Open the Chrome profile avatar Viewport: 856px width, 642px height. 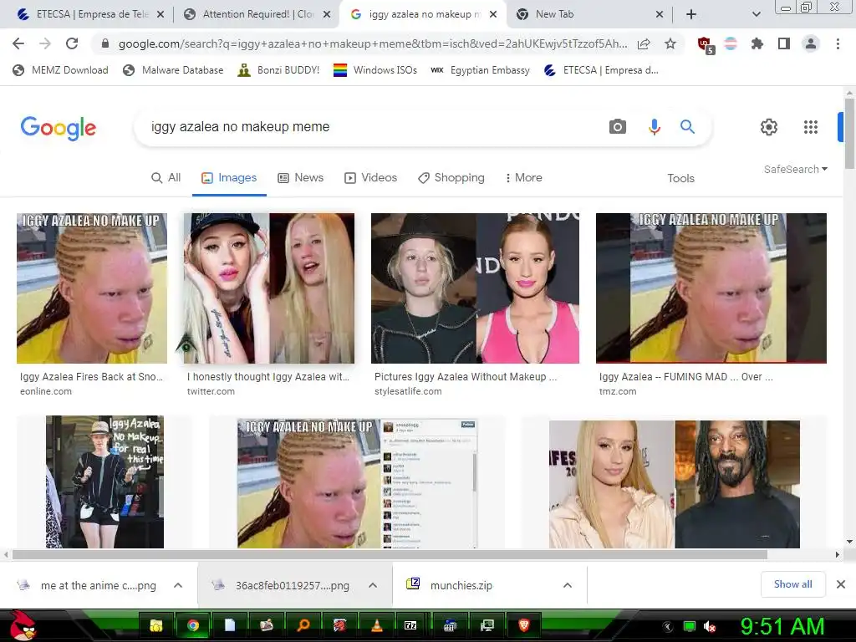pyautogui.click(x=811, y=43)
